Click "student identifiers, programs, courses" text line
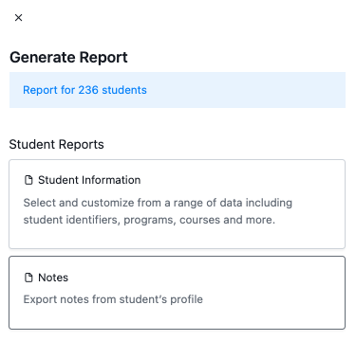 point(149,220)
